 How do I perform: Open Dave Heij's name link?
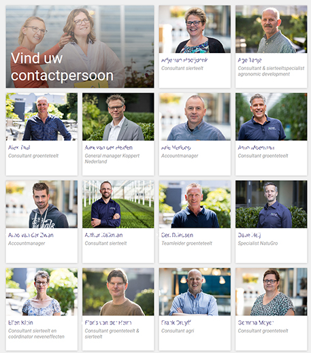tap(249, 235)
